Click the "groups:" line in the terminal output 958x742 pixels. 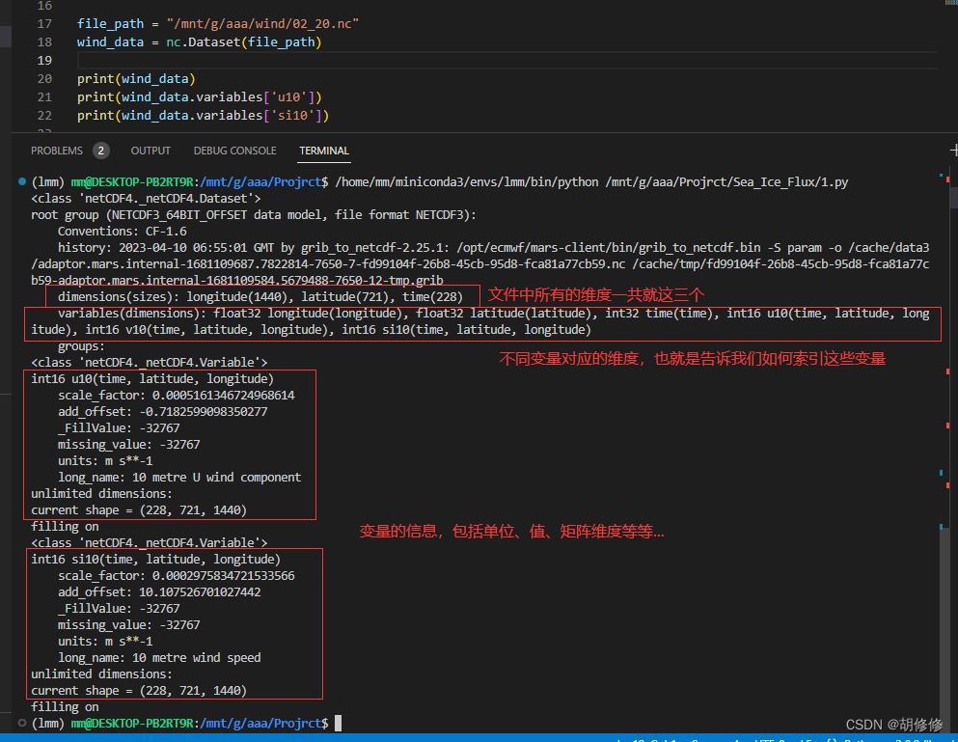point(81,346)
